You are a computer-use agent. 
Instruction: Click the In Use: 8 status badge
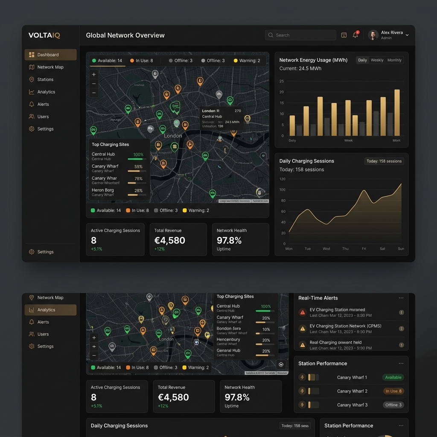(393, 391)
